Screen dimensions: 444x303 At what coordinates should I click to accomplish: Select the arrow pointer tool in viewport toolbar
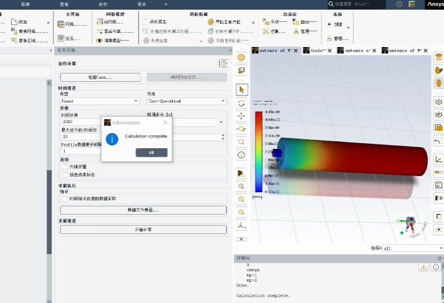click(241, 90)
